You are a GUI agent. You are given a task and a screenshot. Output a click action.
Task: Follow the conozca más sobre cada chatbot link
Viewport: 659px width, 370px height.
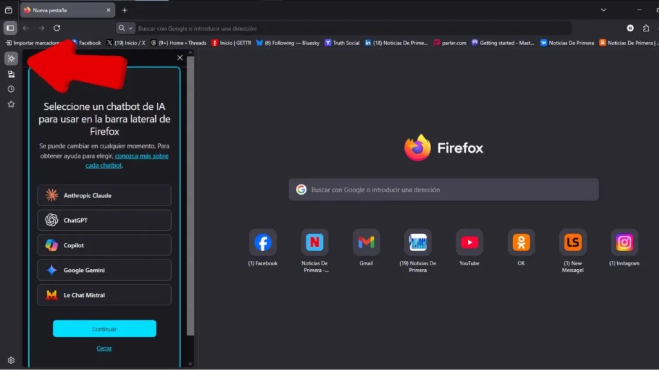142,155
